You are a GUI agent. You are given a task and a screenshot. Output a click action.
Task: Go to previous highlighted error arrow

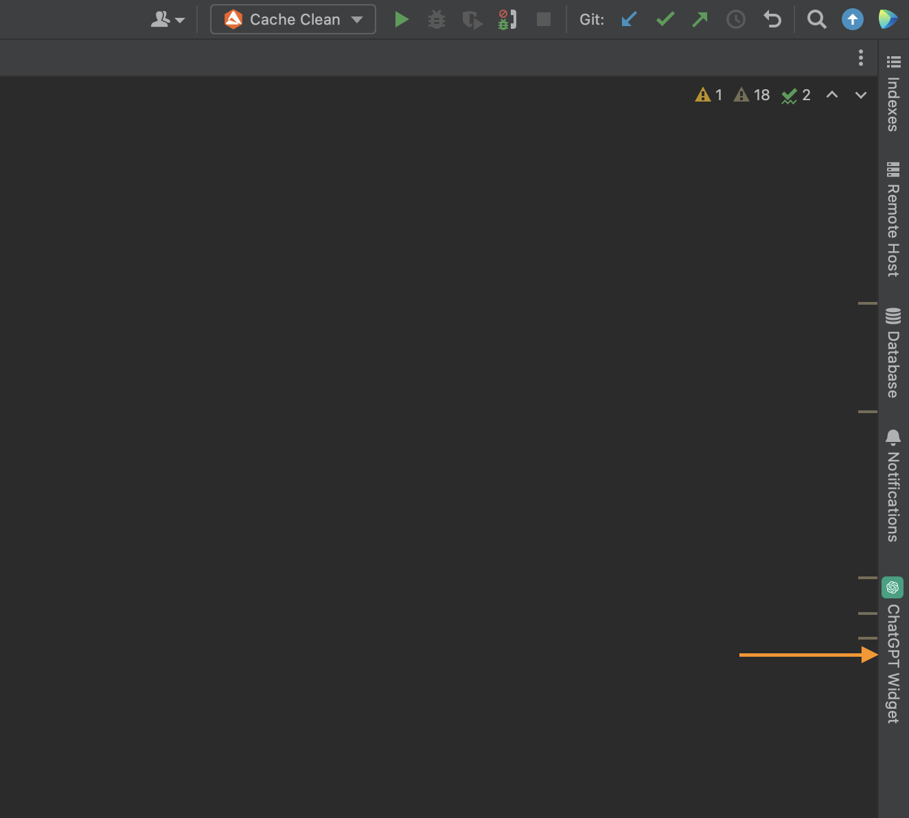coord(832,95)
